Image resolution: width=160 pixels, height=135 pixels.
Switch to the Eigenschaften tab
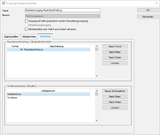click(11, 37)
